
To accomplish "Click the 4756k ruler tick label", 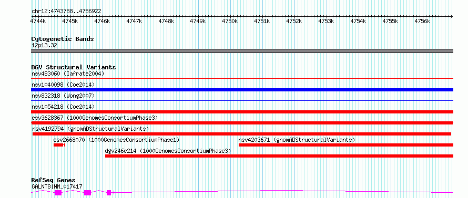I will coord(422,21).
